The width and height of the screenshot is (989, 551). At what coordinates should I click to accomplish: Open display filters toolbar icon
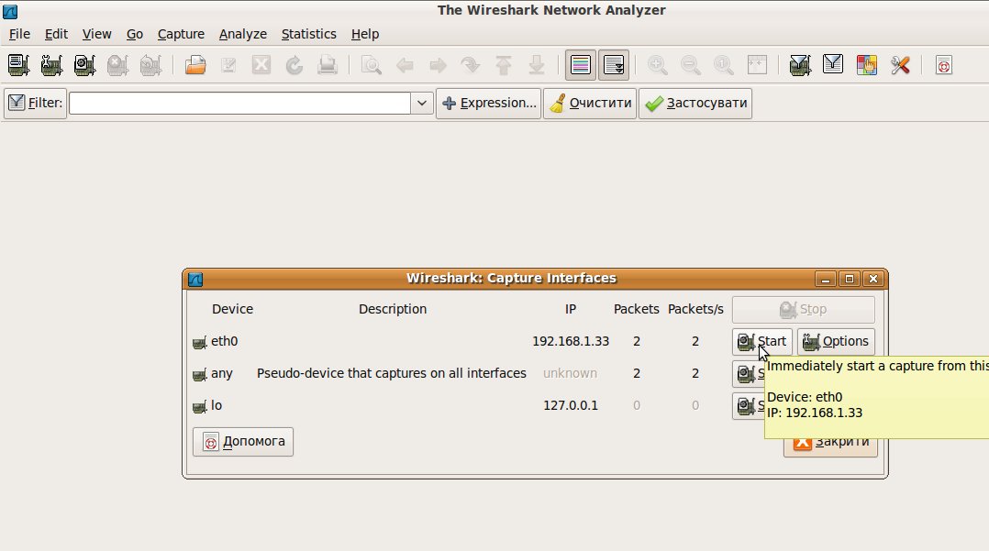coord(833,65)
